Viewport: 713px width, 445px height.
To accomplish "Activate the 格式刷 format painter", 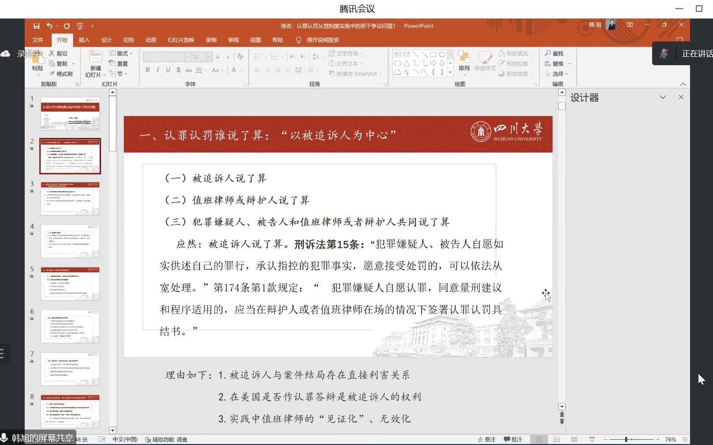I will 61,74.
